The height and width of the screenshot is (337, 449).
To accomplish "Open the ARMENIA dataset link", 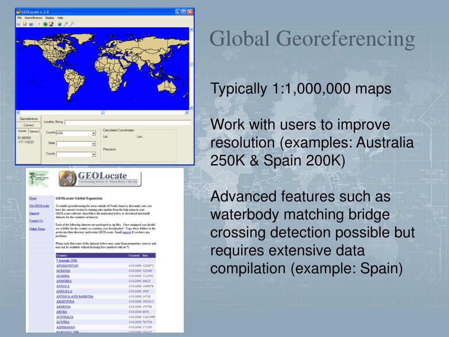I will pyautogui.click(x=63, y=307).
